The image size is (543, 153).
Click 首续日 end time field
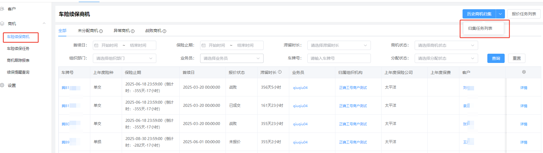click(x=138, y=45)
